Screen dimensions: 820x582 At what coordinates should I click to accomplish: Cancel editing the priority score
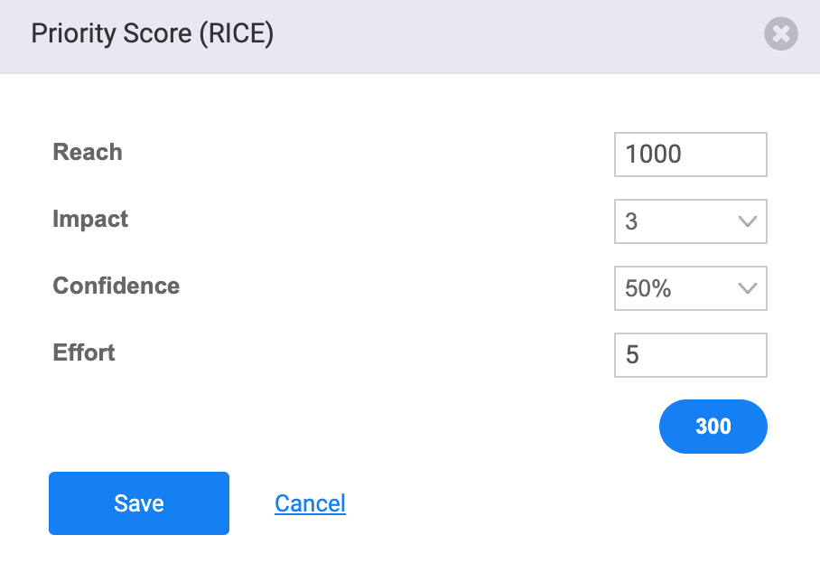310,503
